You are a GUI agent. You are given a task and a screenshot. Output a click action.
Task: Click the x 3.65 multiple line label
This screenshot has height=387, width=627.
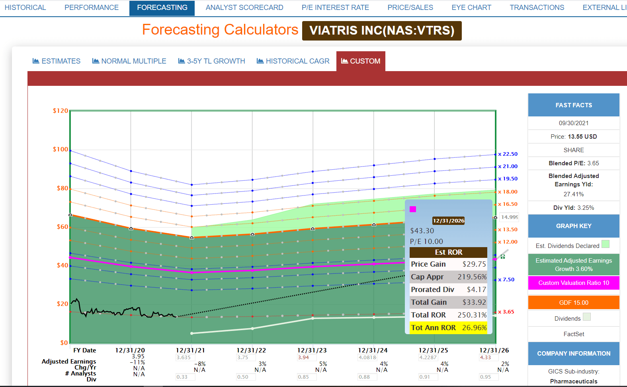point(506,312)
